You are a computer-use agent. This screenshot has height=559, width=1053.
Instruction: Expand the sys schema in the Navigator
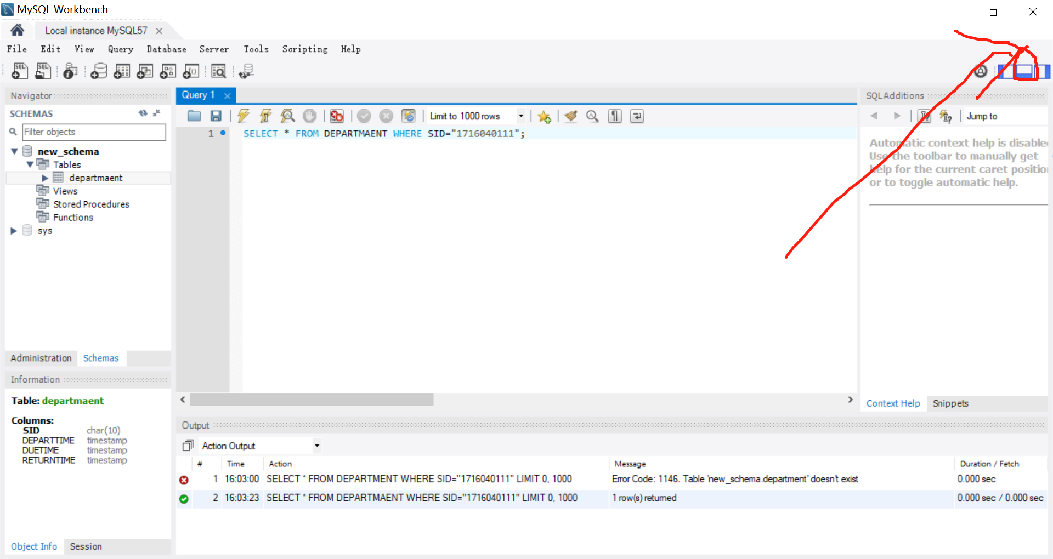click(14, 230)
